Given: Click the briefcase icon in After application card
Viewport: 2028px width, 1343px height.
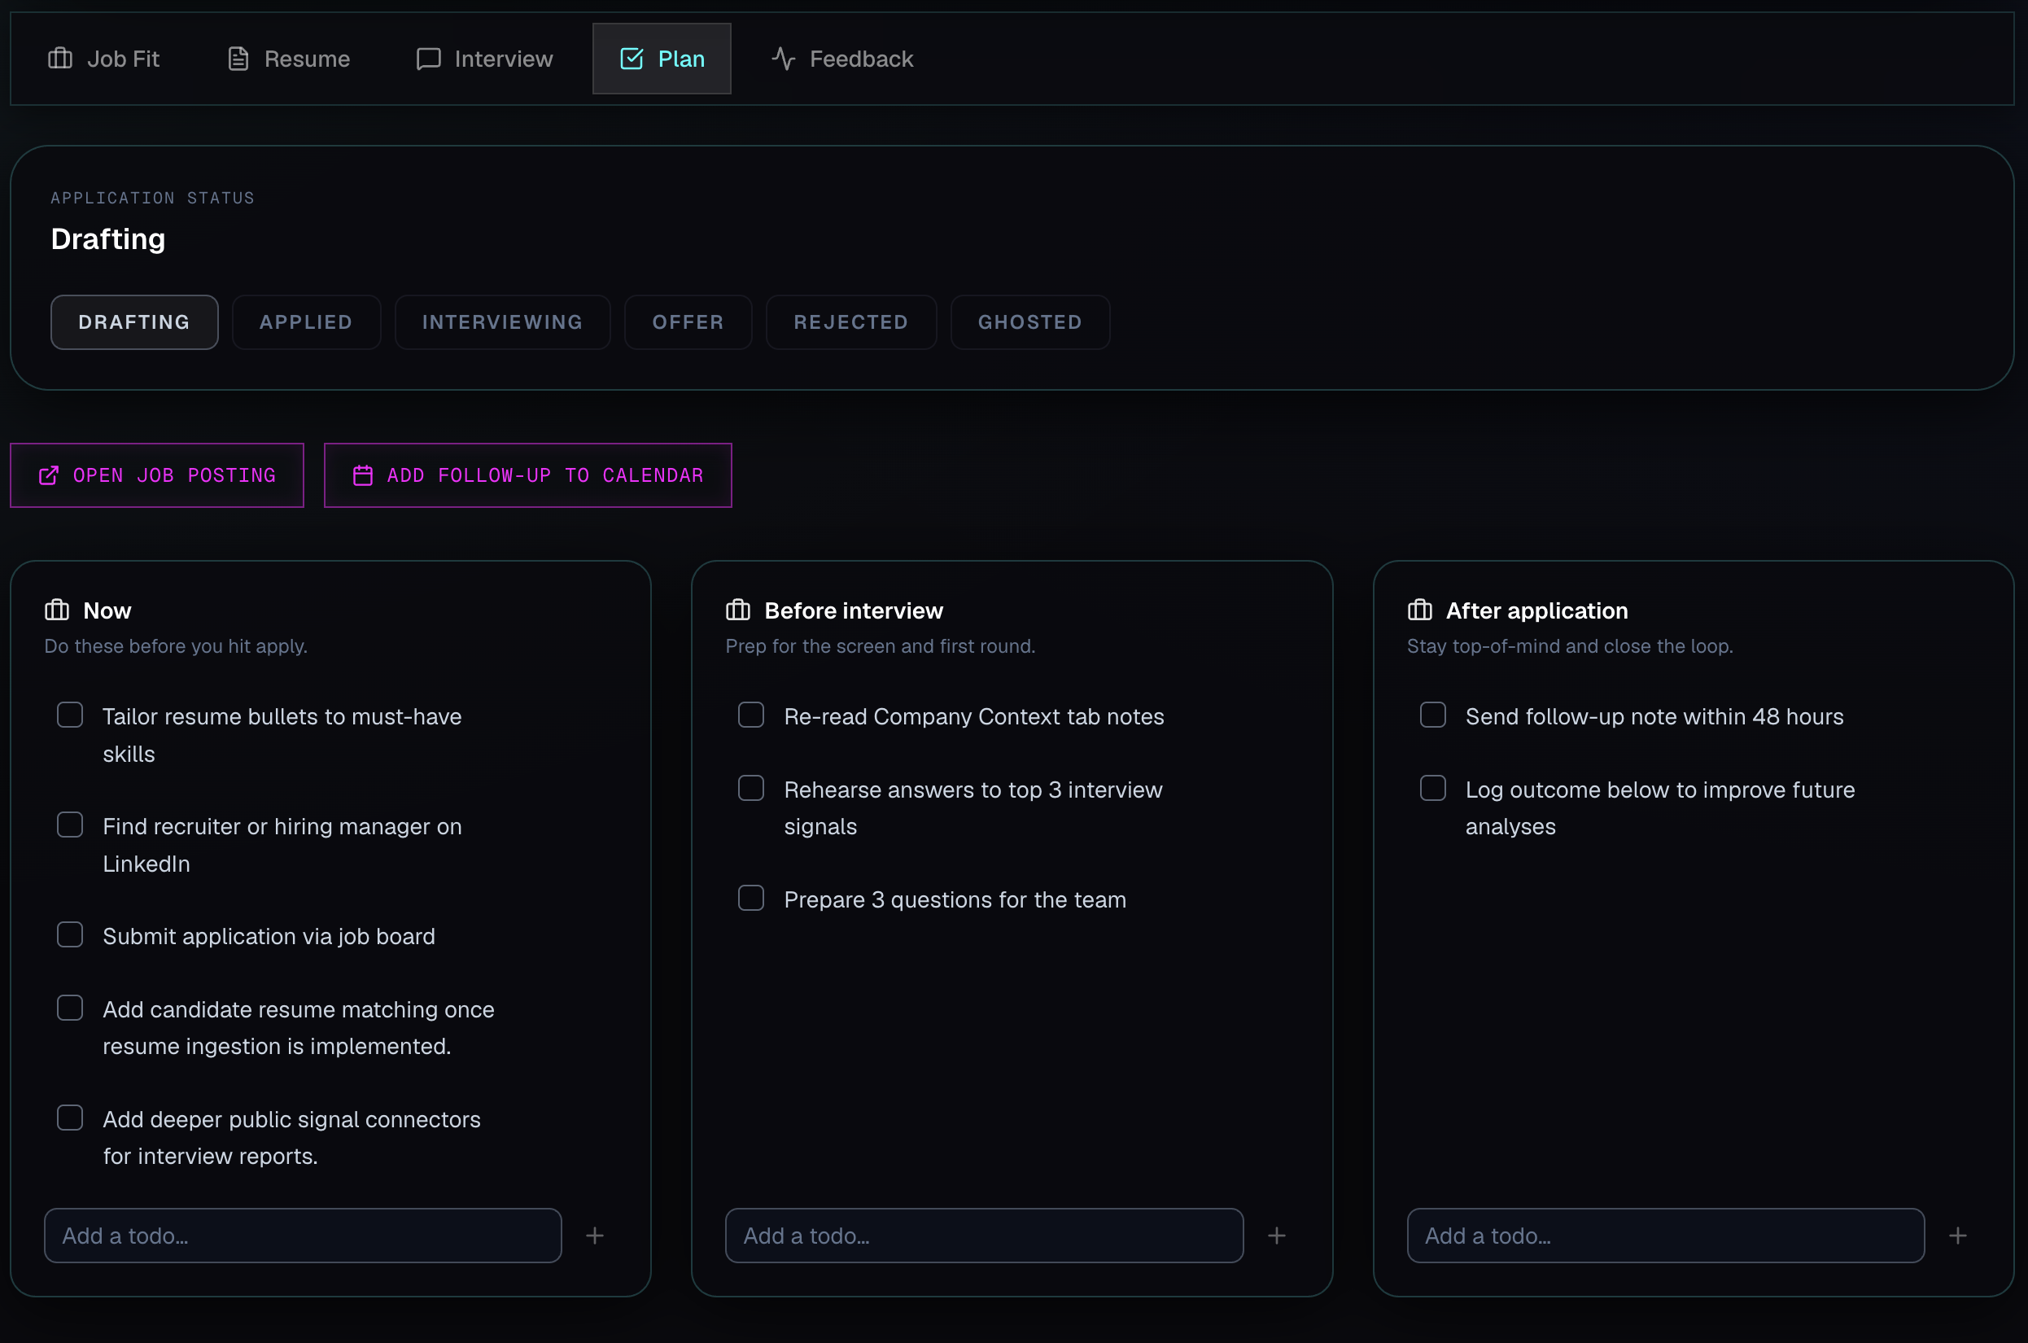Looking at the screenshot, I should pyautogui.click(x=1419, y=610).
